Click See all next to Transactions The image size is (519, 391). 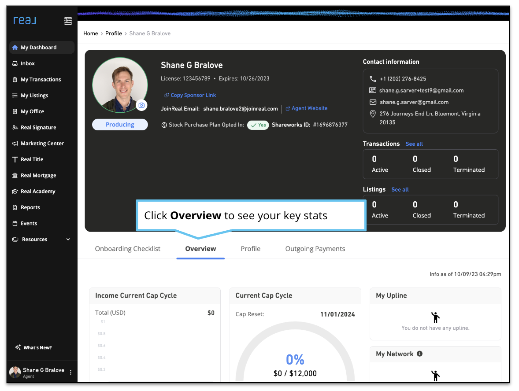(x=414, y=144)
